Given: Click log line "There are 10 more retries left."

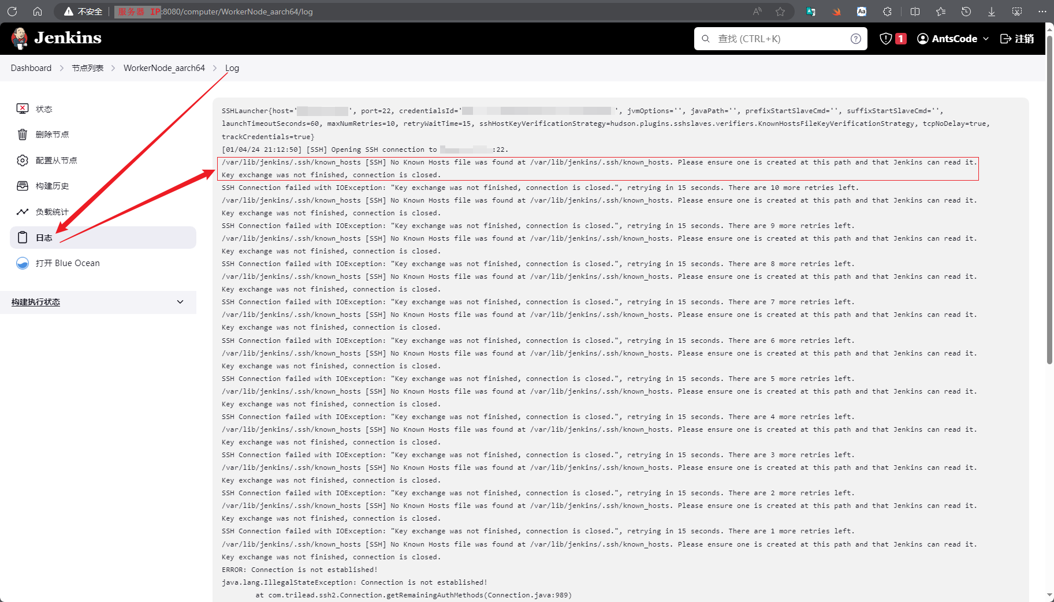Looking at the screenshot, I should [x=540, y=188].
